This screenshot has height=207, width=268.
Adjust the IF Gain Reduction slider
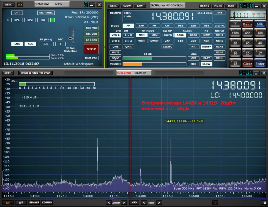click(x=70, y=38)
